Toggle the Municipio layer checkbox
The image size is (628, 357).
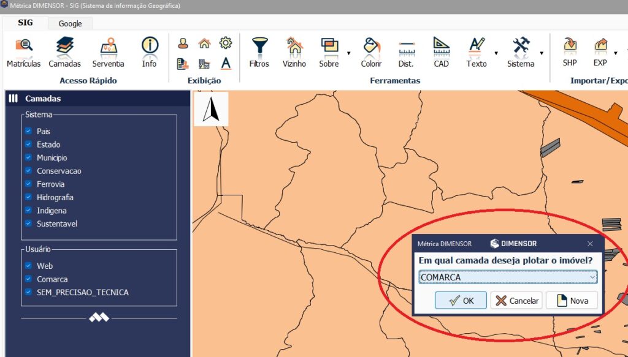pyautogui.click(x=28, y=157)
